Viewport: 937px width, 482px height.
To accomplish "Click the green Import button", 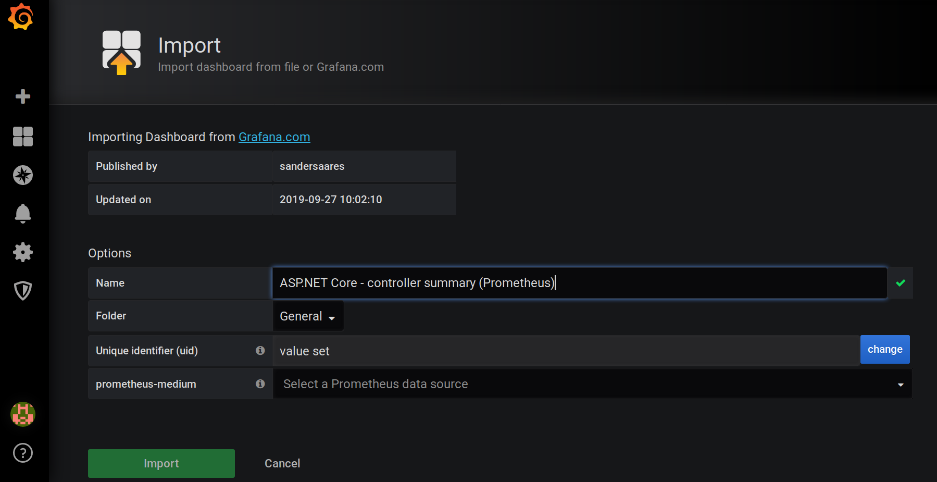I will 161,463.
